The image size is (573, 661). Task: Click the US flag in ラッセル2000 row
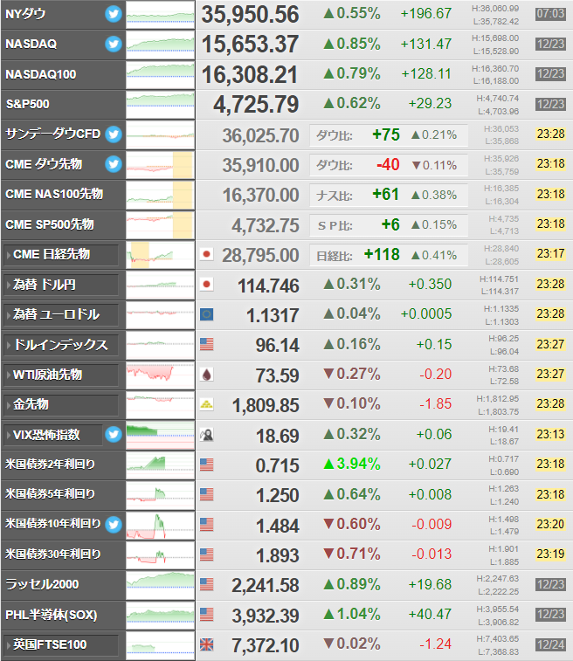tap(207, 585)
